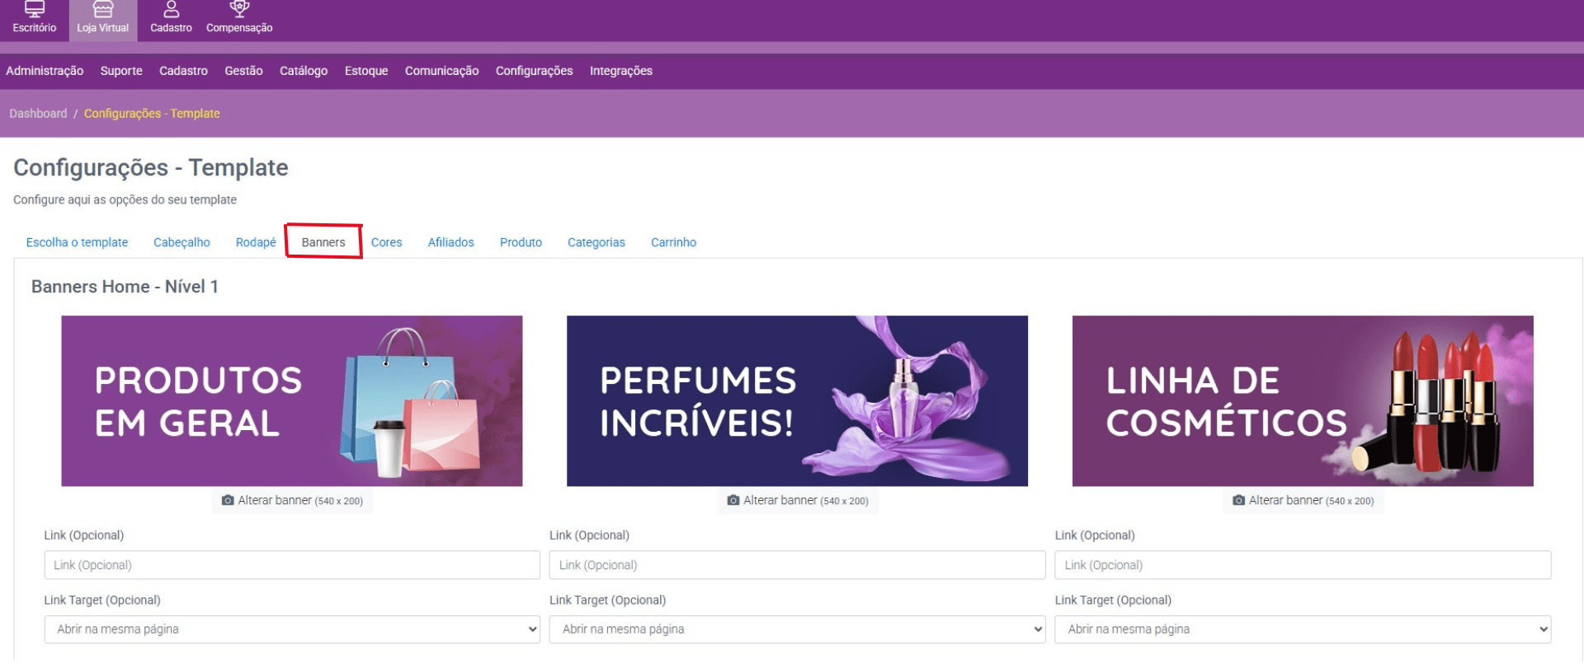Go to Dashboard breadcrumb link
Viewport: 1584px width, 669px height.
pyautogui.click(x=38, y=114)
